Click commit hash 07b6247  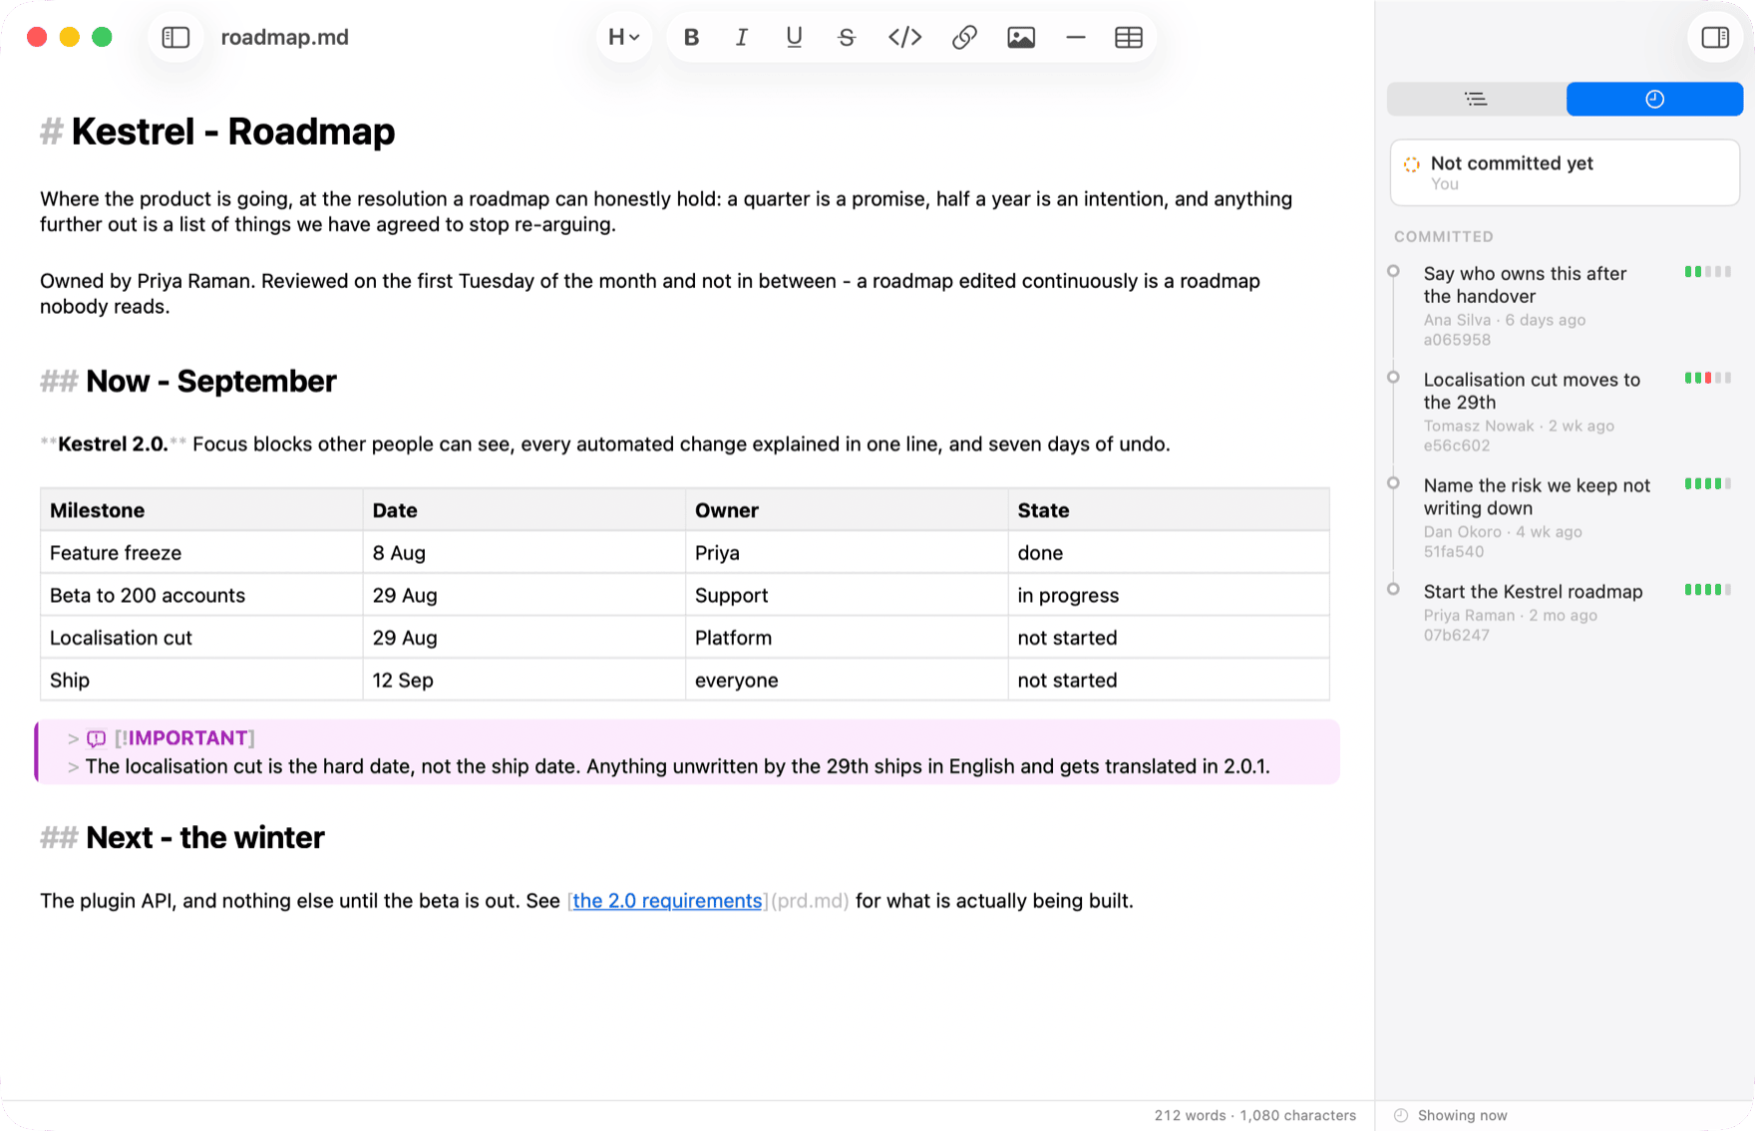pyautogui.click(x=1457, y=635)
